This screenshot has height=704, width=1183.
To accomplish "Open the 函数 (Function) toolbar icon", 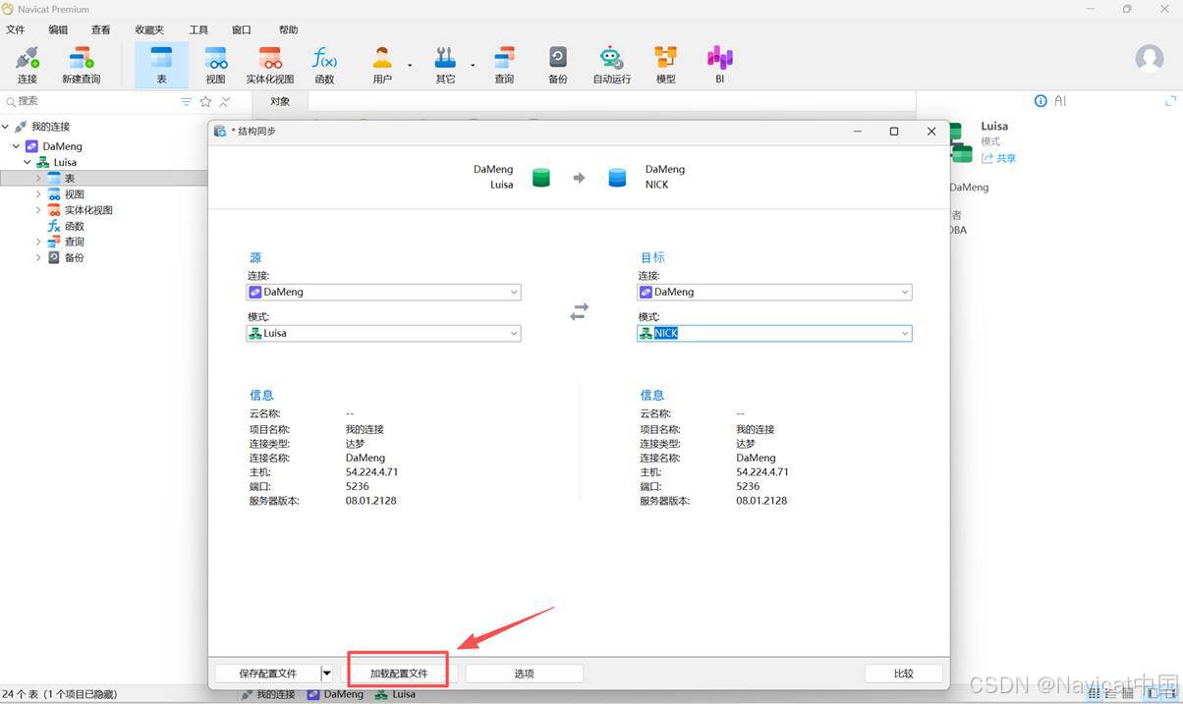I will pyautogui.click(x=324, y=65).
